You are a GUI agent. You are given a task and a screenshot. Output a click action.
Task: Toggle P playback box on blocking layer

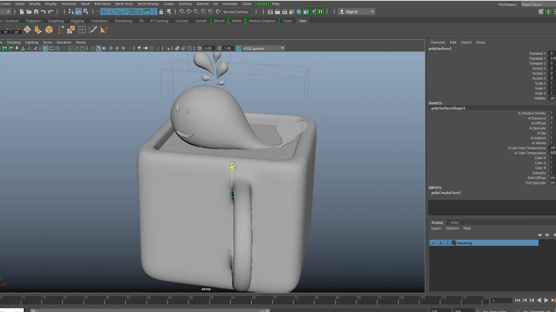click(440, 243)
